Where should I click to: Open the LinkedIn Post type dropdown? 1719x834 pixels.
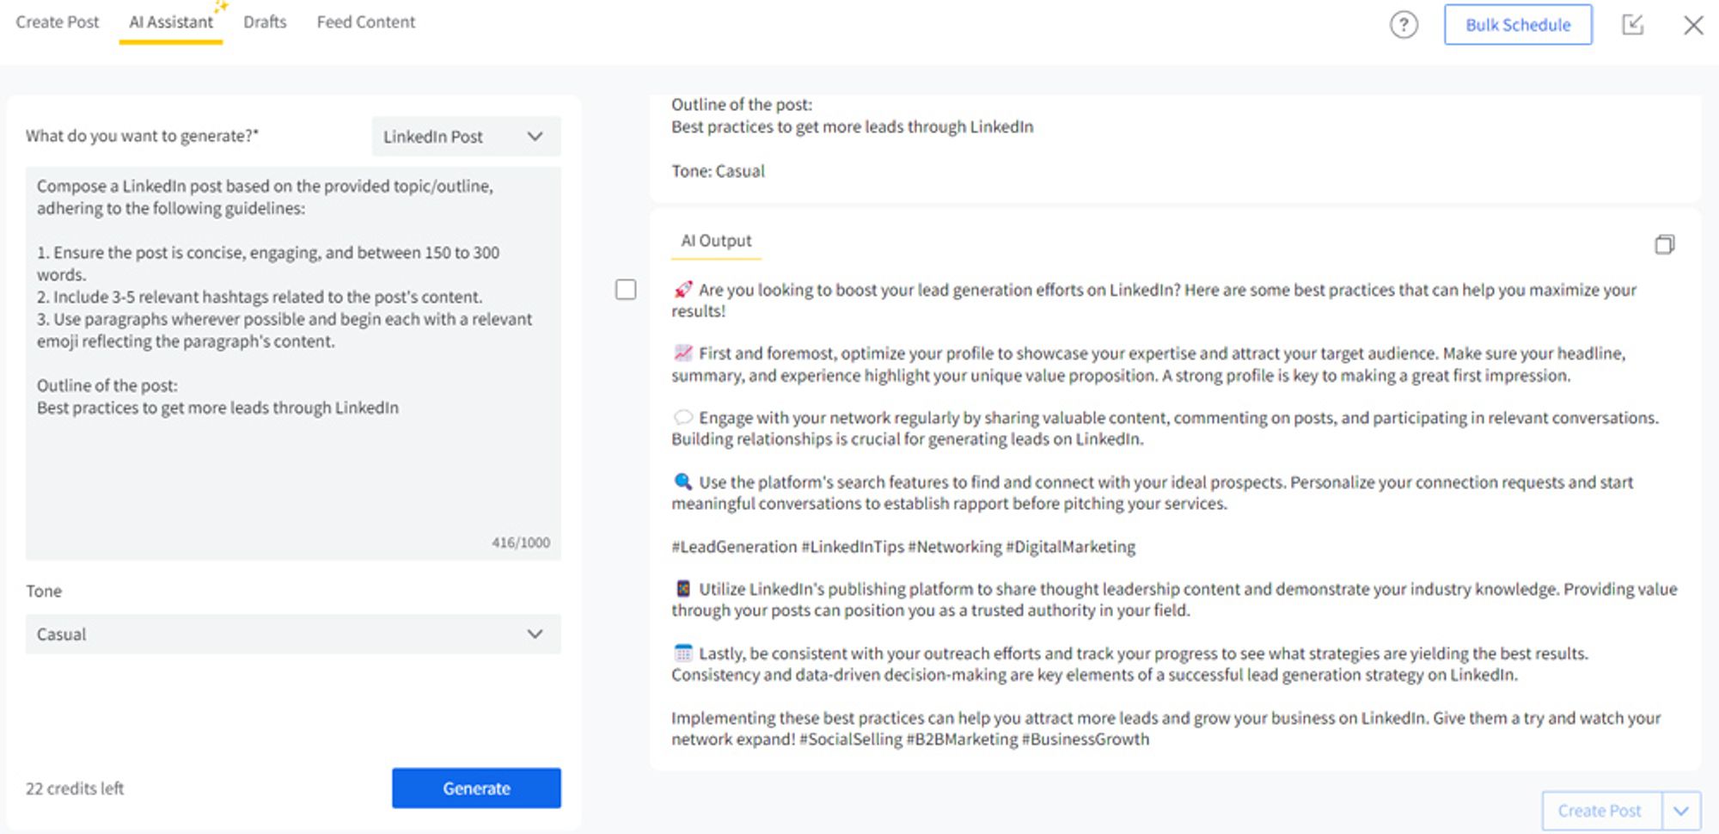point(466,137)
